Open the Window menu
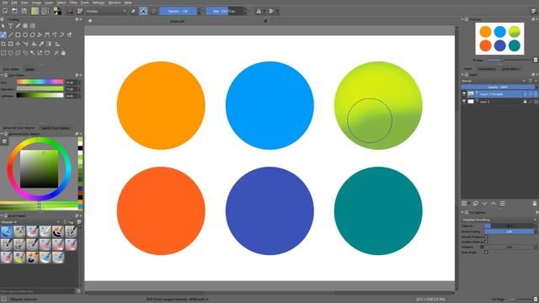Viewport: 539px width, 303px height. coord(115,3)
